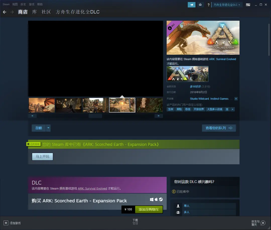The height and width of the screenshot is (230, 271).
Task: Select the 大型多人在线 tag
Action: 215,109
